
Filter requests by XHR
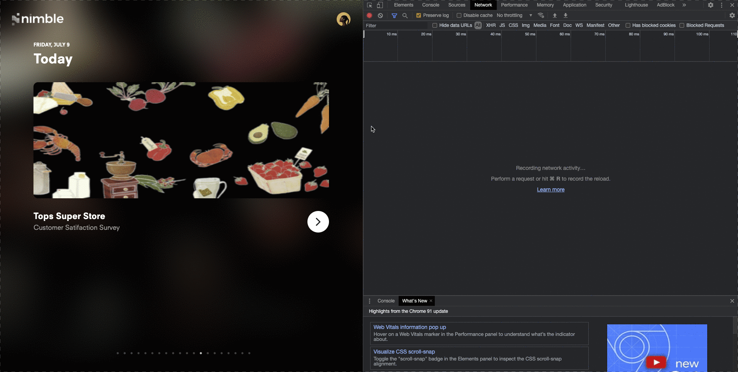pyautogui.click(x=491, y=25)
